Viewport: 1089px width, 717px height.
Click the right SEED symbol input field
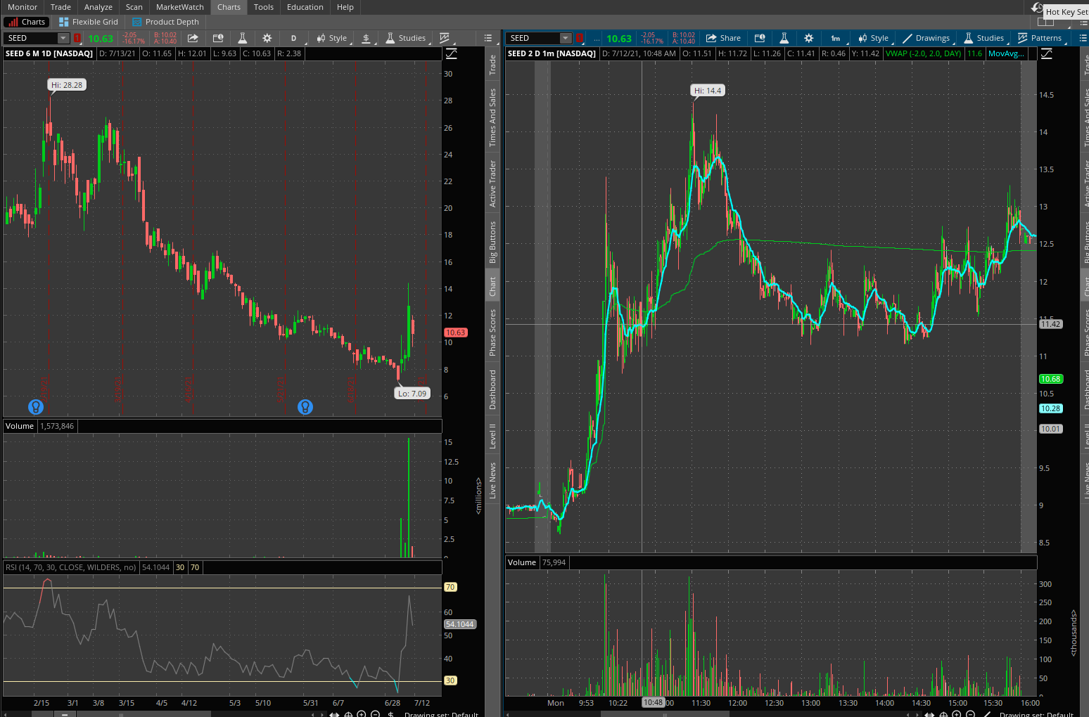tap(533, 38)
